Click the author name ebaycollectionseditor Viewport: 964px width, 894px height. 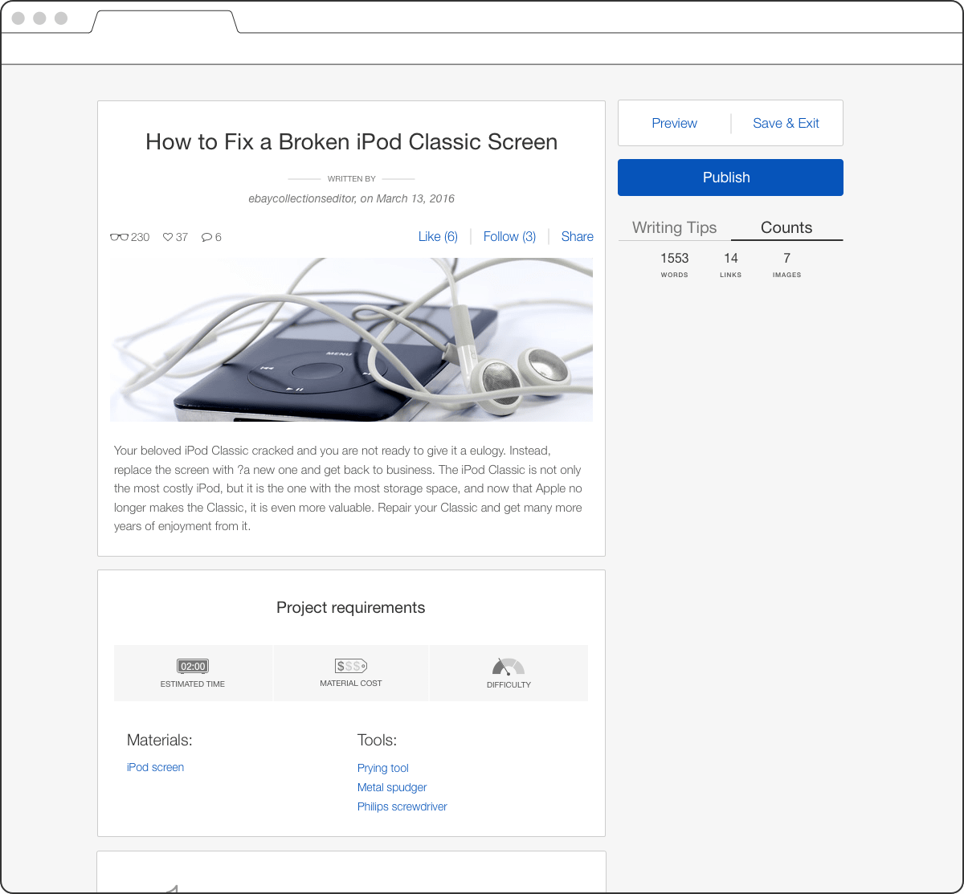click(x=302, y=198)
